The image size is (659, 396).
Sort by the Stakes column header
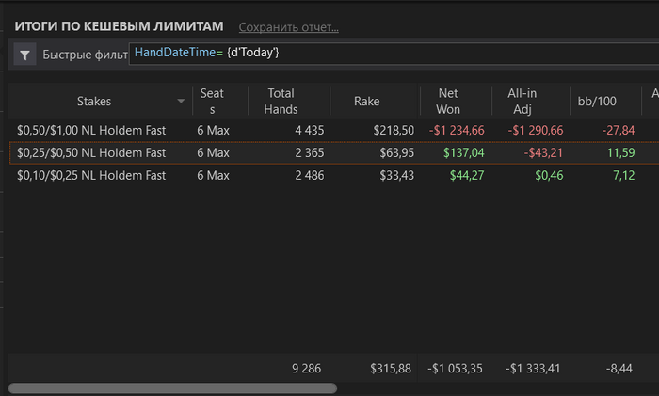click(x=94, y=102)
